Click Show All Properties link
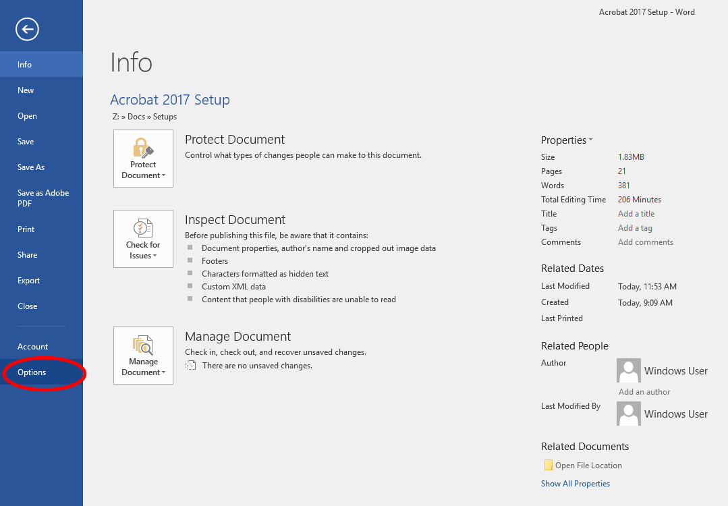This screenshot has height=506, width=728. point(575,484)
